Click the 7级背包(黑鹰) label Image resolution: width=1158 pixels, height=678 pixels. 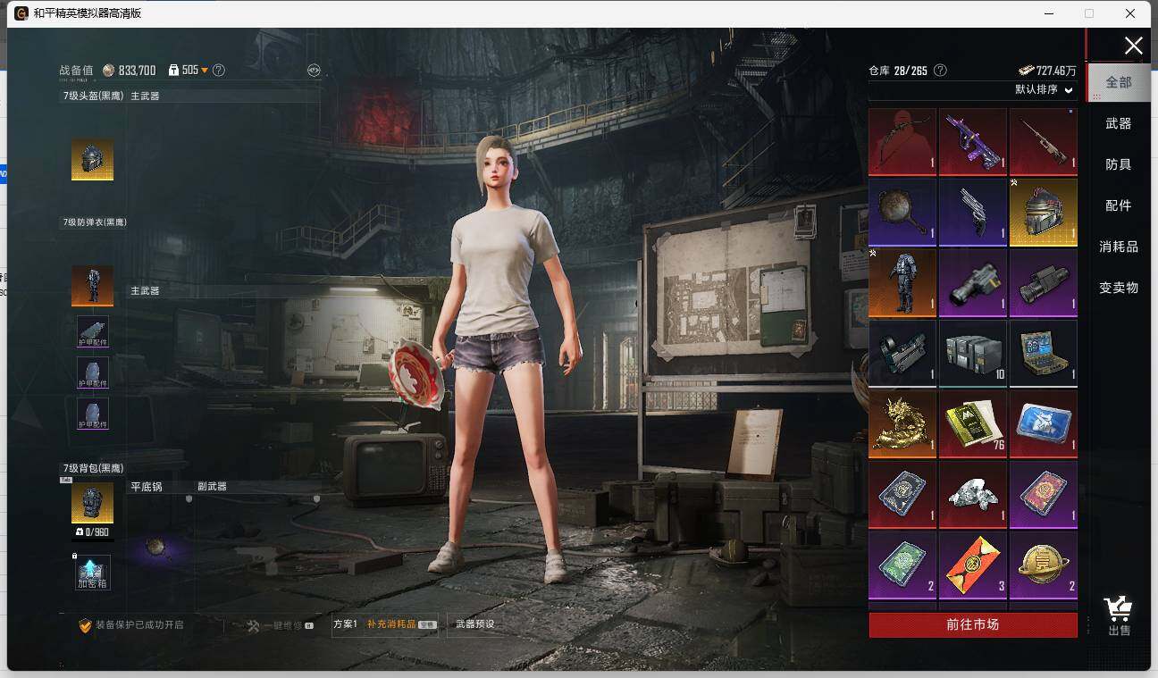(93, 468)
